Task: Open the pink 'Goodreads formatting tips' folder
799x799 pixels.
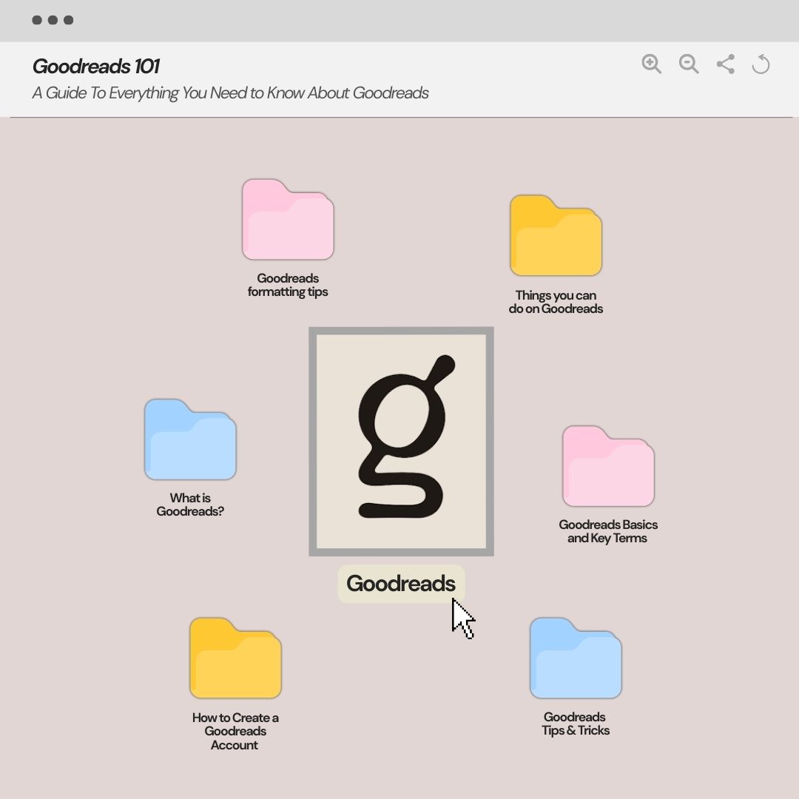Action: click(x=288, y=220)
